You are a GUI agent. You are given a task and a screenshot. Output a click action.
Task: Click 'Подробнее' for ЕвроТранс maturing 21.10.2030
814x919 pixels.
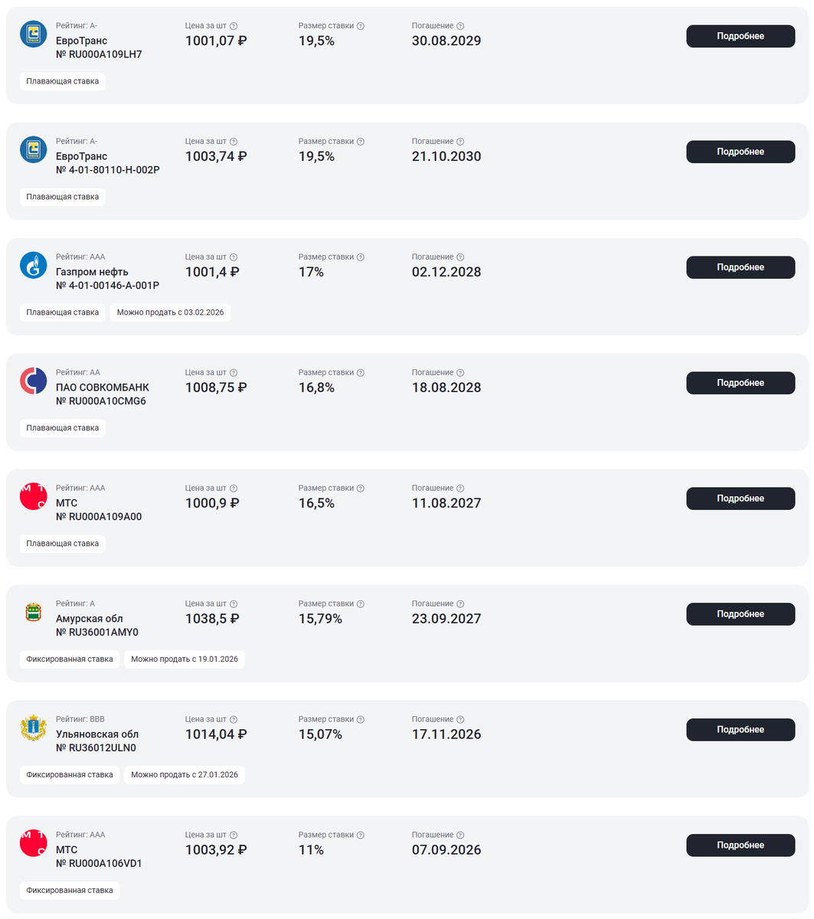tap(740, 152)
